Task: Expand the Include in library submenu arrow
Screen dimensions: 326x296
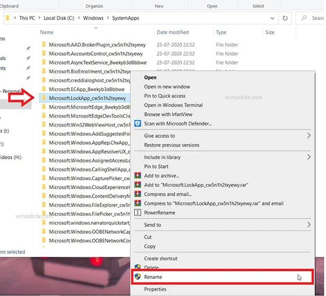Action: click(309, 157)
